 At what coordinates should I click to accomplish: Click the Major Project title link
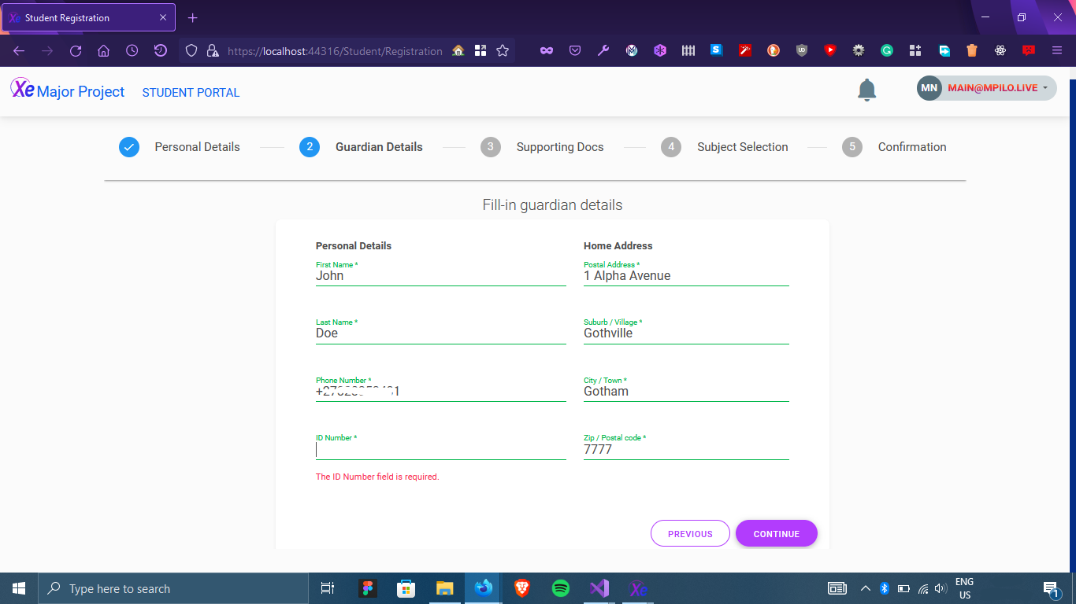pyautogui.click(x=80, y=92)
